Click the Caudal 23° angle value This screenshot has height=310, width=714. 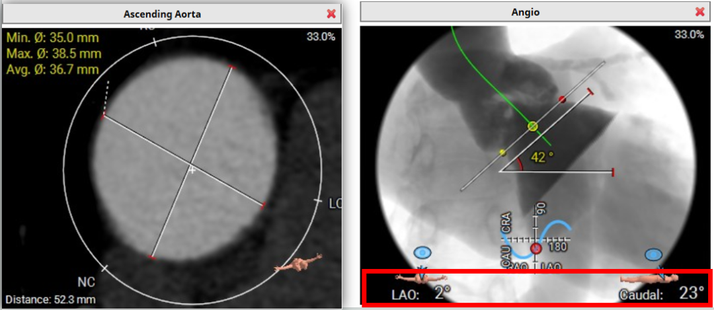tap(692, 293)
